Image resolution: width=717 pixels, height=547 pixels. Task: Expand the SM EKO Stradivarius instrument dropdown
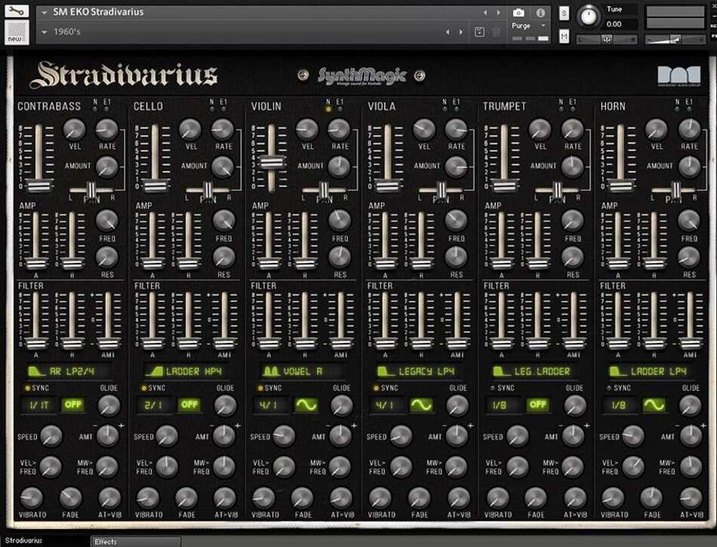coord(45,12)
